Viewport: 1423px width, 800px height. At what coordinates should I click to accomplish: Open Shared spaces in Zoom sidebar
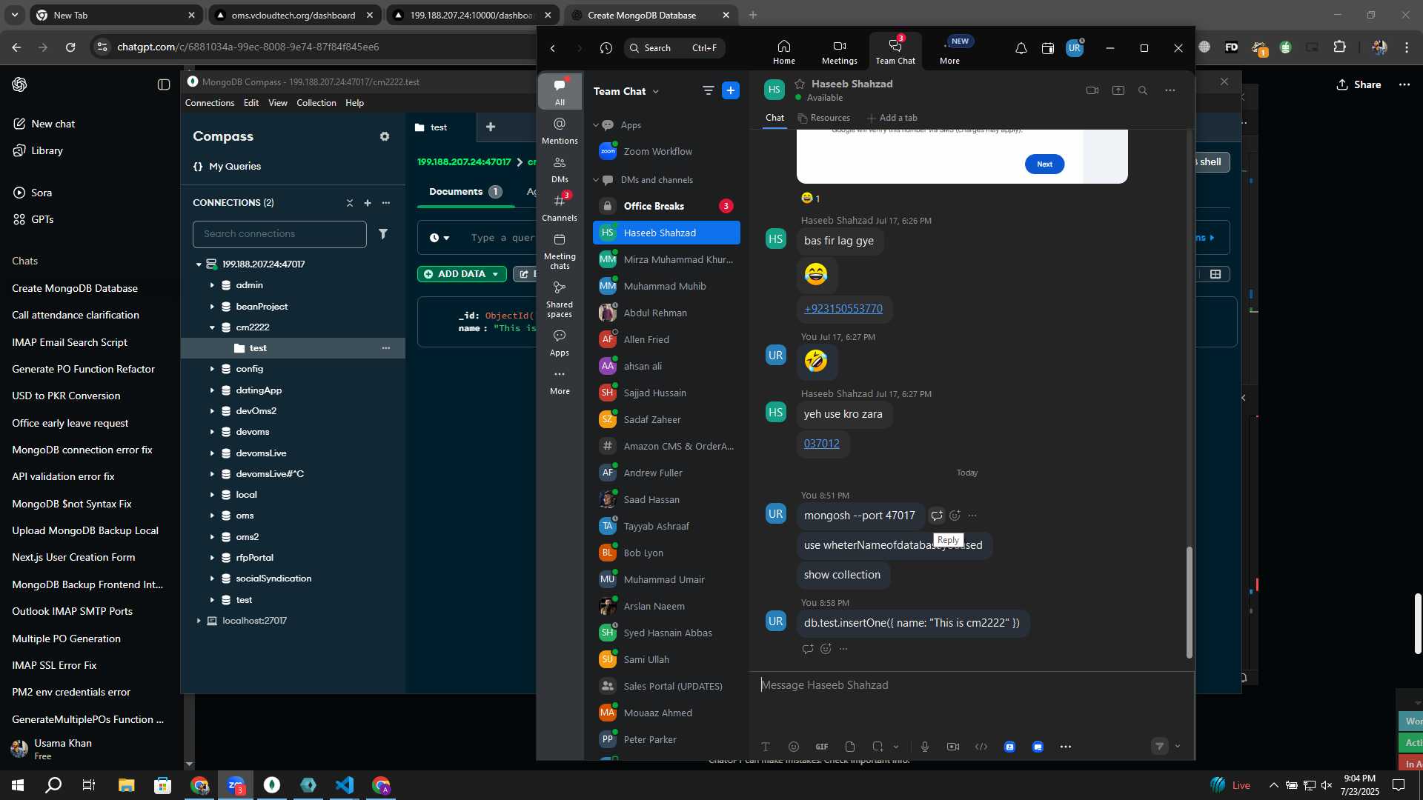click(x=560, y=299)
